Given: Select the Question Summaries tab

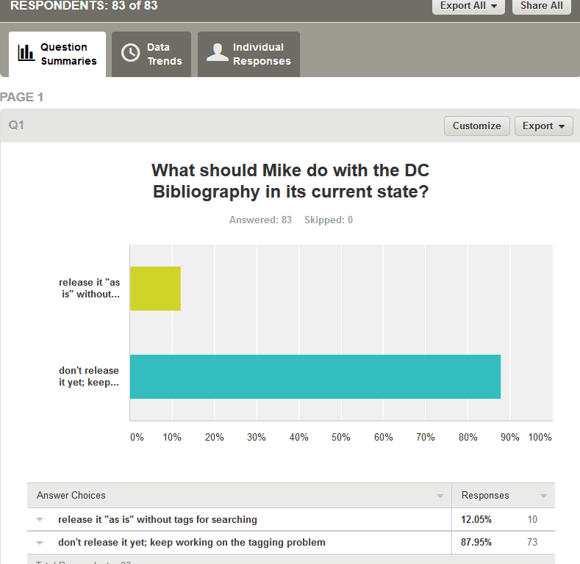Looking at the screenshot, I should pos(57,54).
